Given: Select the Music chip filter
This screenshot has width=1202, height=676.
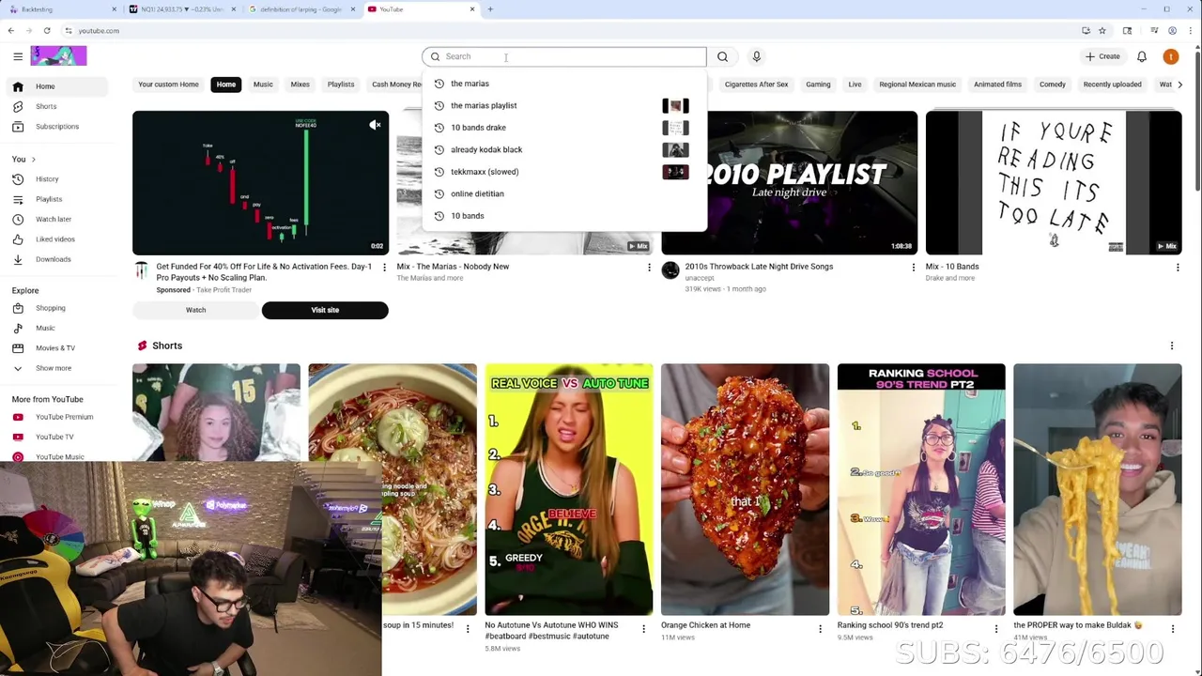Looking at the screenshot, I should tap(263, 84).
